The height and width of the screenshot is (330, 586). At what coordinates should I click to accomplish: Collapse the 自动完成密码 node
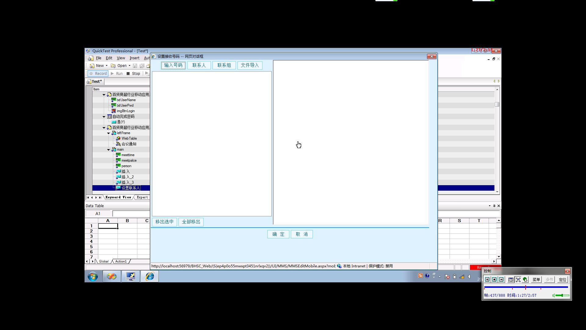click(104, 117)
